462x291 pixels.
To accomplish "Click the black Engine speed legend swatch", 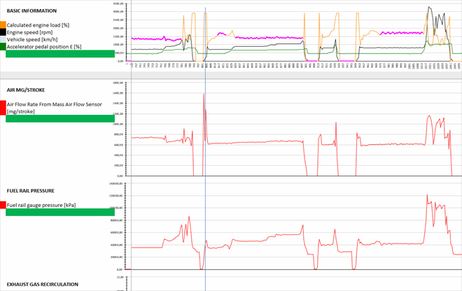I will pyautogui.click(x=3, y=32).
